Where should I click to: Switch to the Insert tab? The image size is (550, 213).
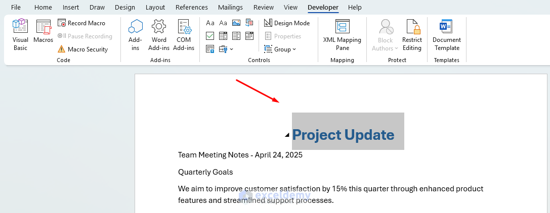pyautogui.click(x=71, y=8)
